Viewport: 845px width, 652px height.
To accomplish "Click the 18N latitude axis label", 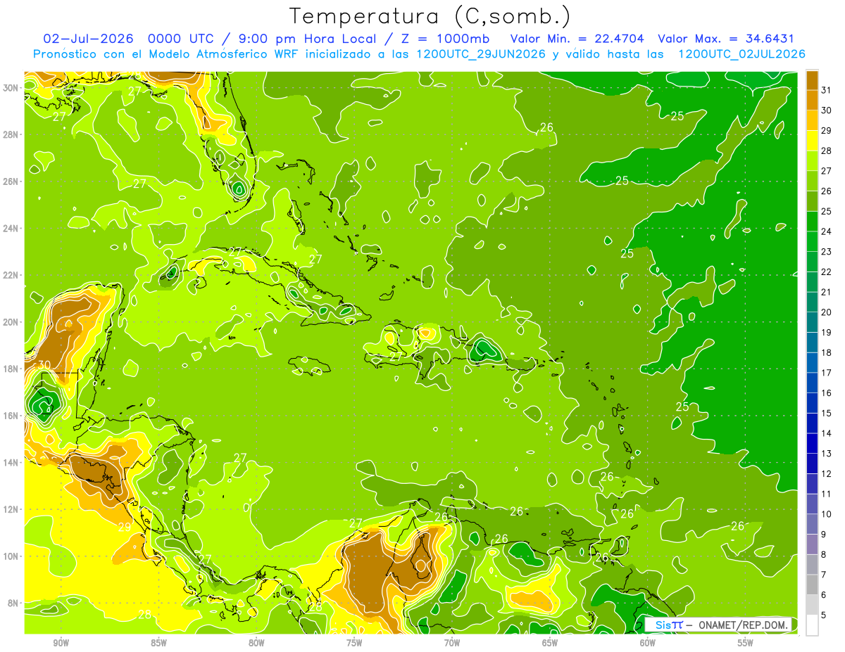I will [11, 369].
